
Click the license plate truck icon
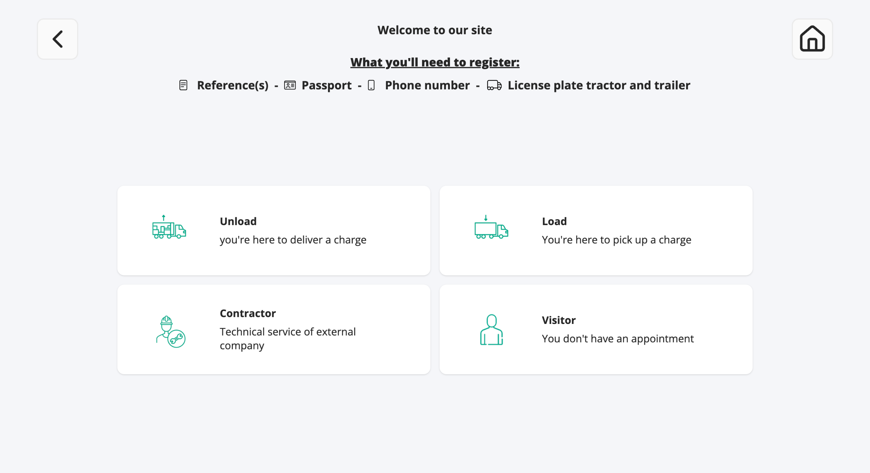[x=494, y=85]
